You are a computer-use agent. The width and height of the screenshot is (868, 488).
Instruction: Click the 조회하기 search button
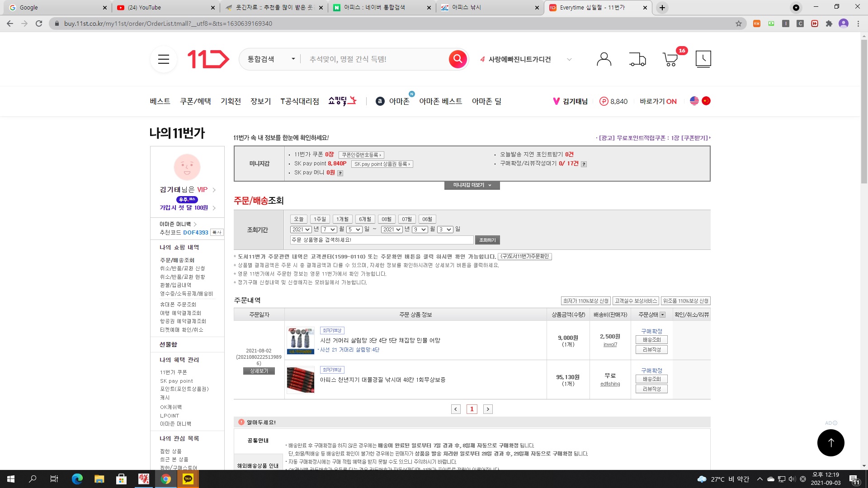(x=487, y=240)
